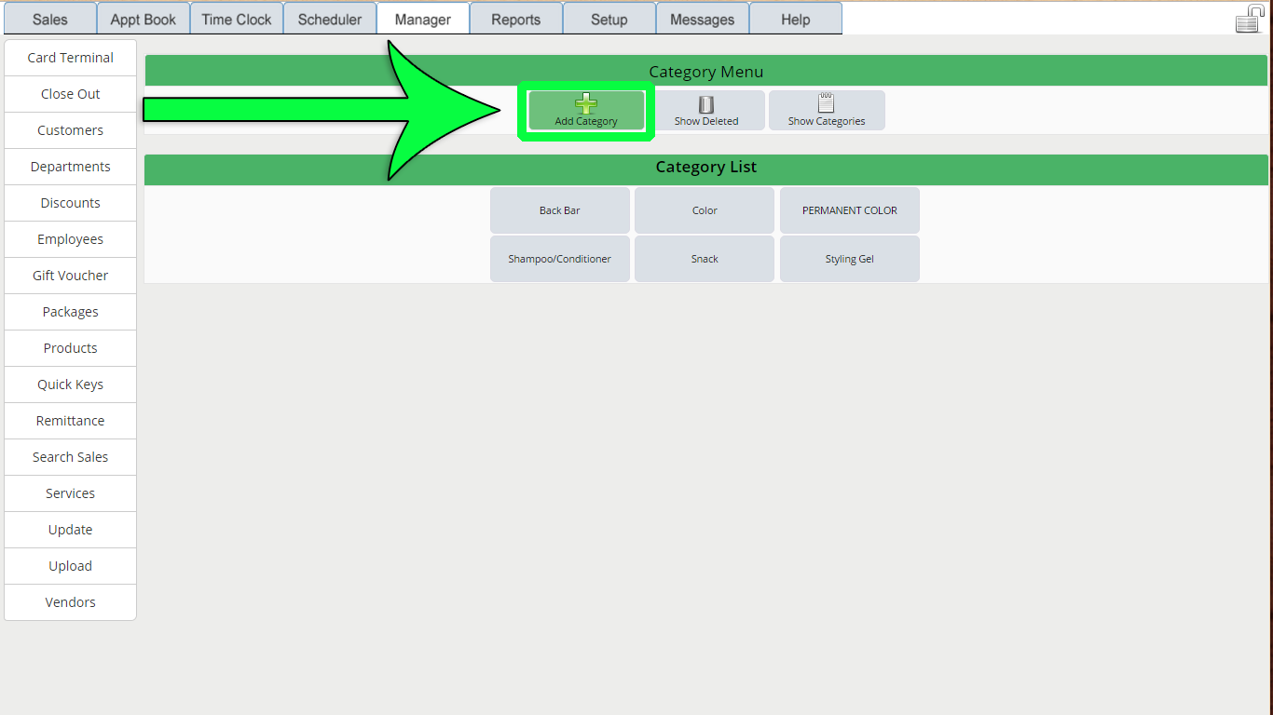The image size is (1273, 715).
Task: Click the green plus Add Category icon
Action: pyautogui.click(x=586, y=103)
